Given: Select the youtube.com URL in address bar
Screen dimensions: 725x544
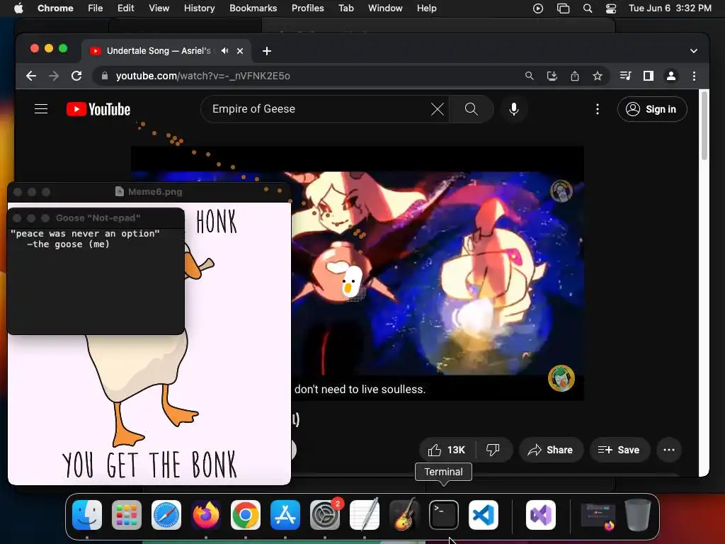Looking at the screenshot, I should pyautogui.click(x=203, y=76).
